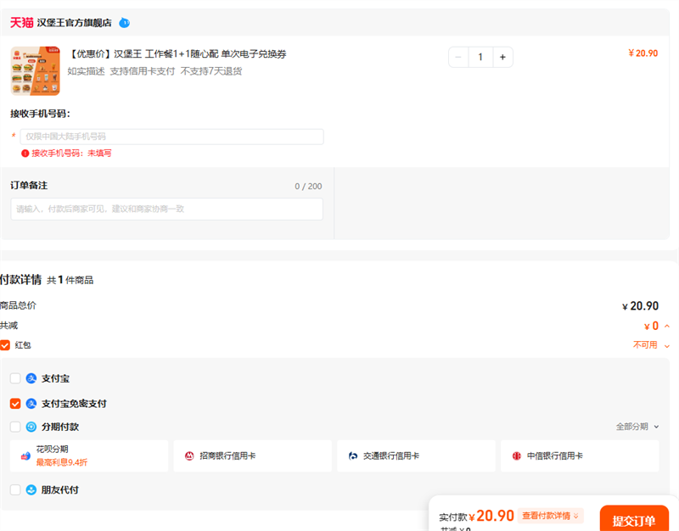
Task: Focus the 接收手机号码 phone input field
Action: [172, 137]
